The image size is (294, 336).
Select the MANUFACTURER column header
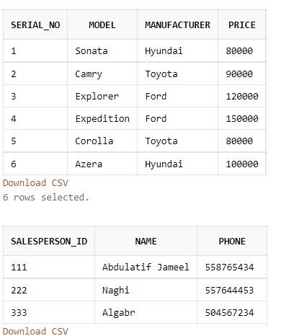[x=177, y=25]
